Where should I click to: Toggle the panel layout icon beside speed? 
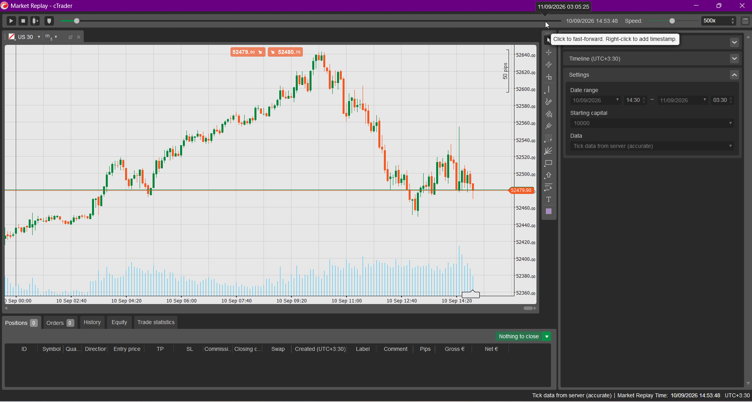pyautogui.click(x=745, y=21)
